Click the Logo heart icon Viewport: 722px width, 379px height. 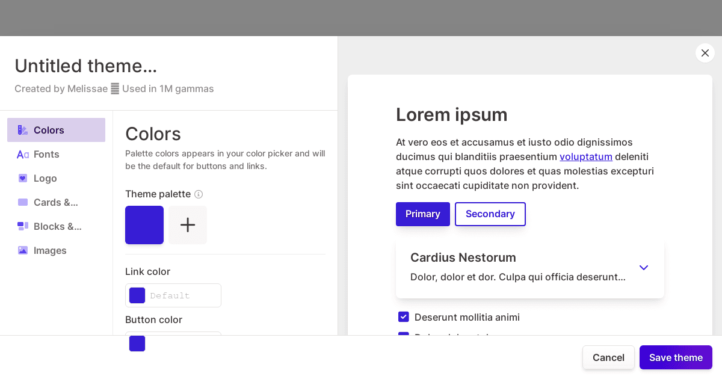[23, 178]
